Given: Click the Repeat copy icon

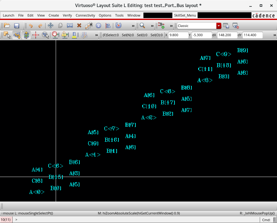Looking at the screenshot, I should click(89, 26).
